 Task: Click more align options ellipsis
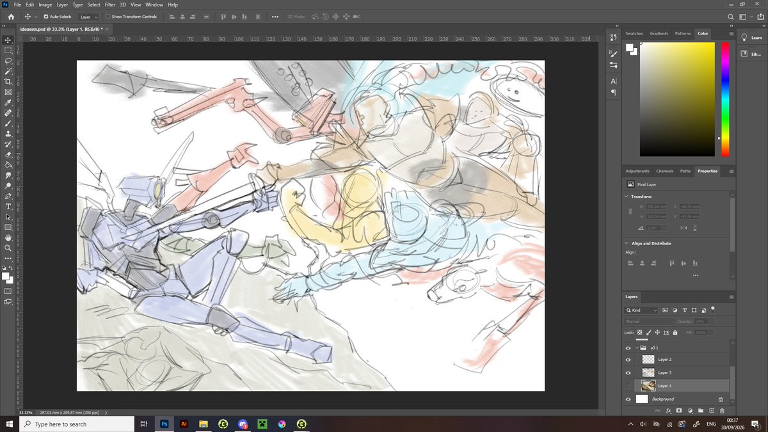tap(695, 275)
